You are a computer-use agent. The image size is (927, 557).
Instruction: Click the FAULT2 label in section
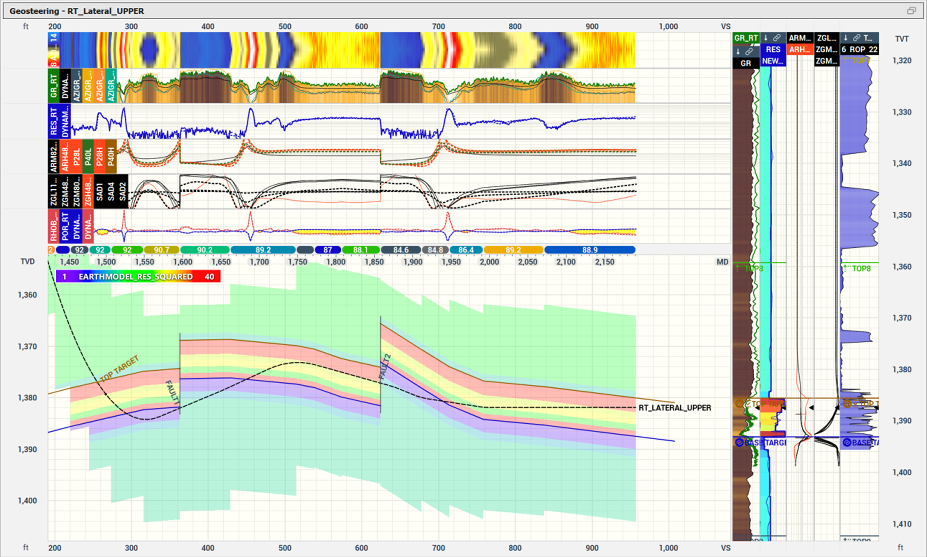click(x=385, y=368)
